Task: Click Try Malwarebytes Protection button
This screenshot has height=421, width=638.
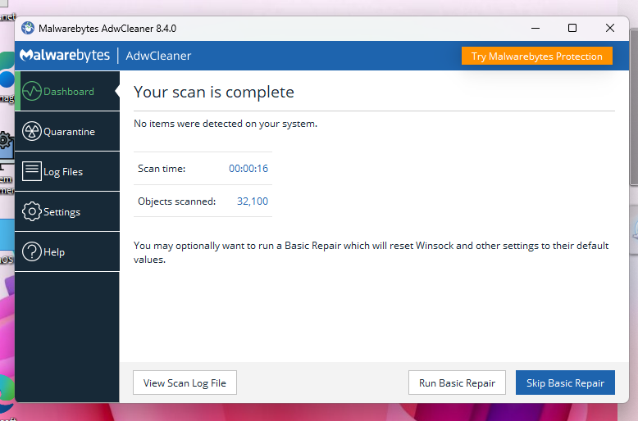Action: (536, 56)
